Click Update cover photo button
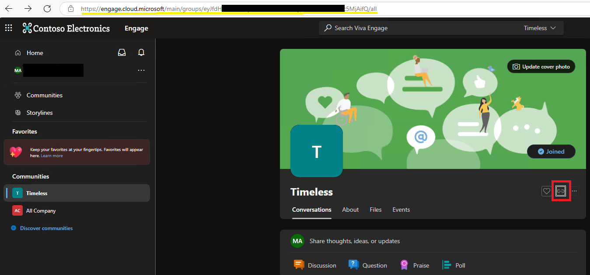 click(541, 67)
